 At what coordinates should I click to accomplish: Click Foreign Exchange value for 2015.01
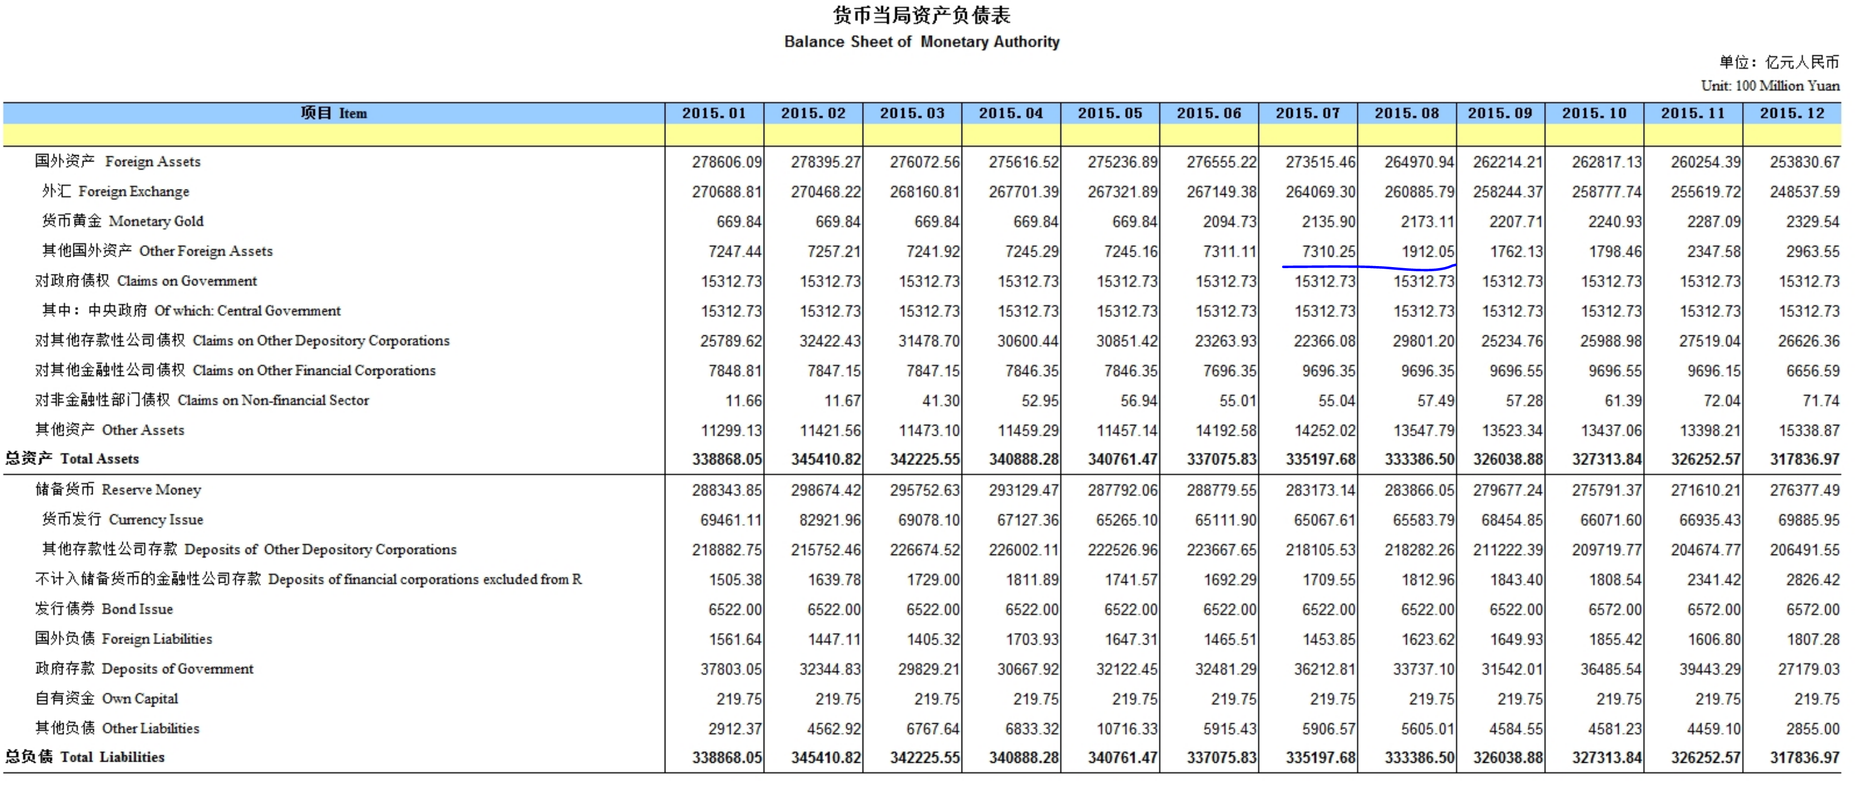(726, 192)
